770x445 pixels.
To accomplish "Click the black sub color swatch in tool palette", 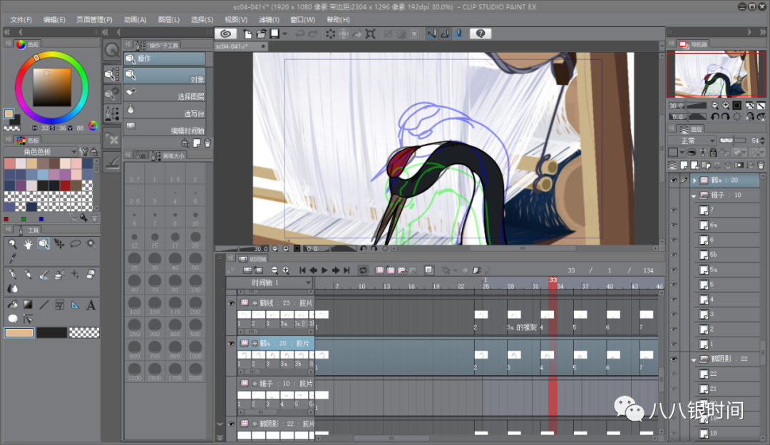I will click(51, 332).
